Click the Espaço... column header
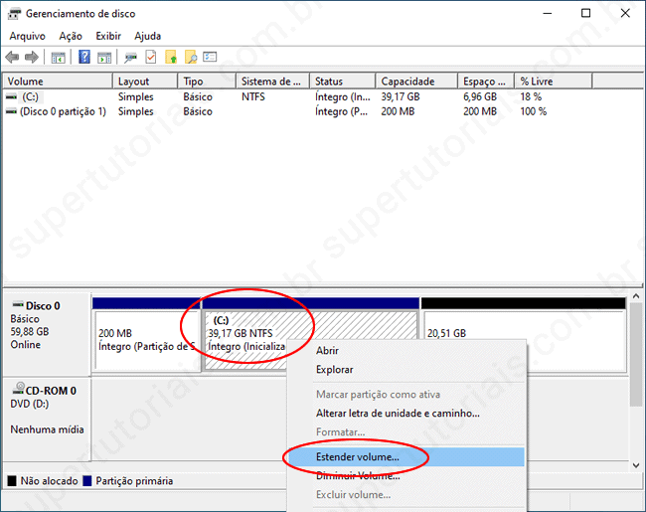646x512 pixels. click(x=486, y=82)
